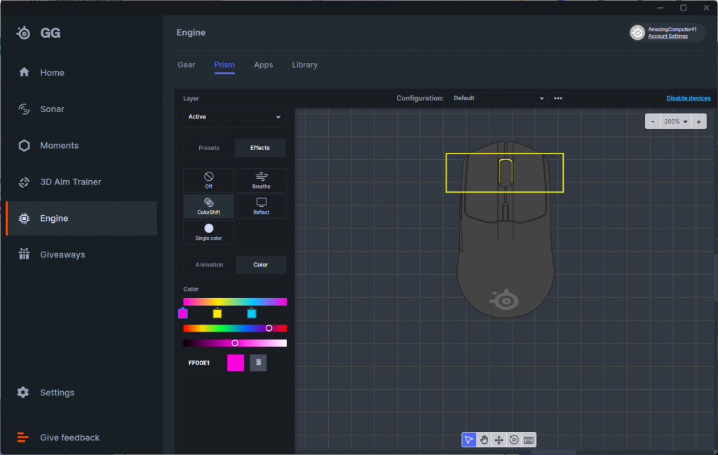
Task: Select the arrow pointer tool
Action: click(469, 440)
